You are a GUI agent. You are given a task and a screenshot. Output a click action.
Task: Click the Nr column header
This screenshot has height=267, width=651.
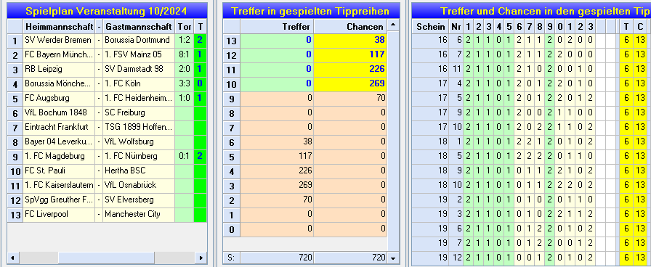point(456,27)
